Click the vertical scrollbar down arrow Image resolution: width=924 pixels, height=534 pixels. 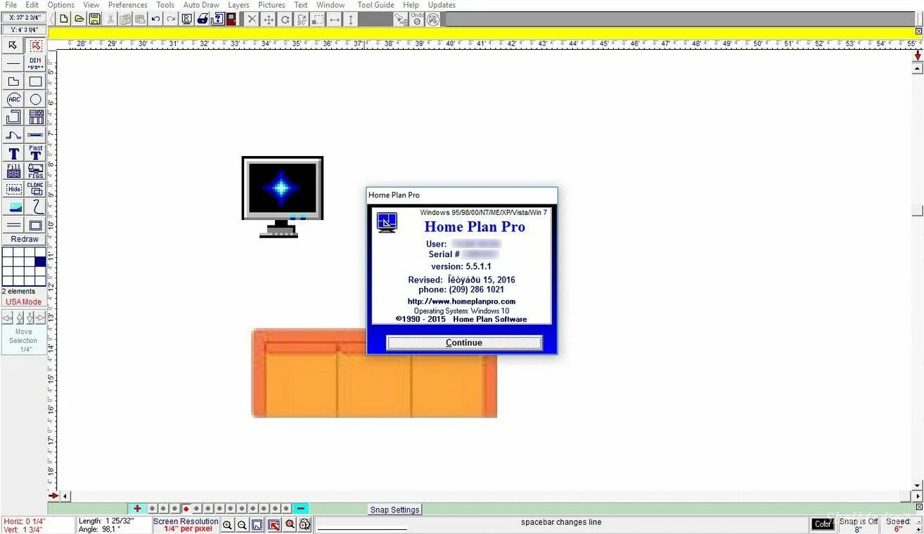917,485
